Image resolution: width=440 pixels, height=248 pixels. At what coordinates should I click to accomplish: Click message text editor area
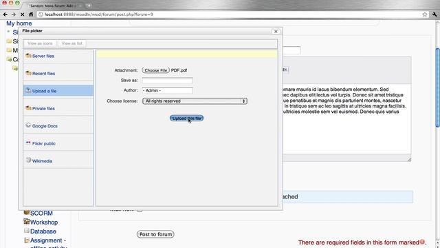346,119
